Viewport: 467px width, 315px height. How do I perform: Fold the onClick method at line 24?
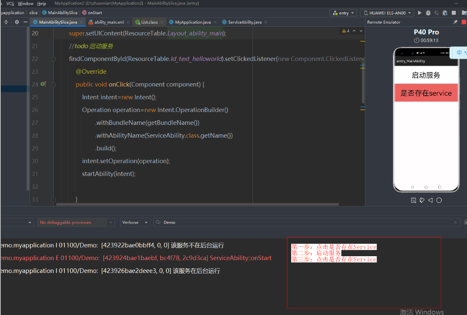[x=54, y=85]
